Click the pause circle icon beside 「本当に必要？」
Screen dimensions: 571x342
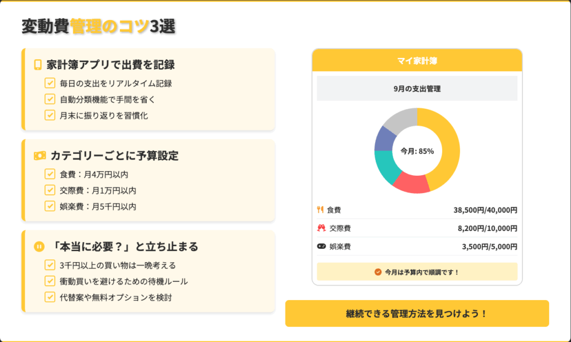[x=39, y=246]
